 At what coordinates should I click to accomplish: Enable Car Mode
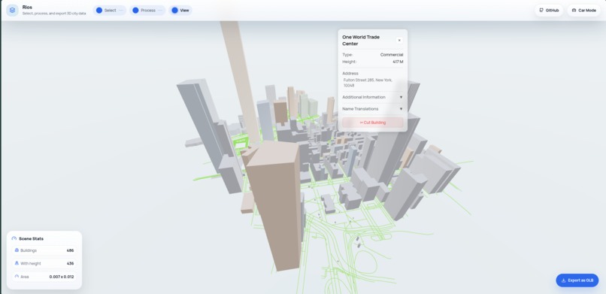tap(583, 11)
